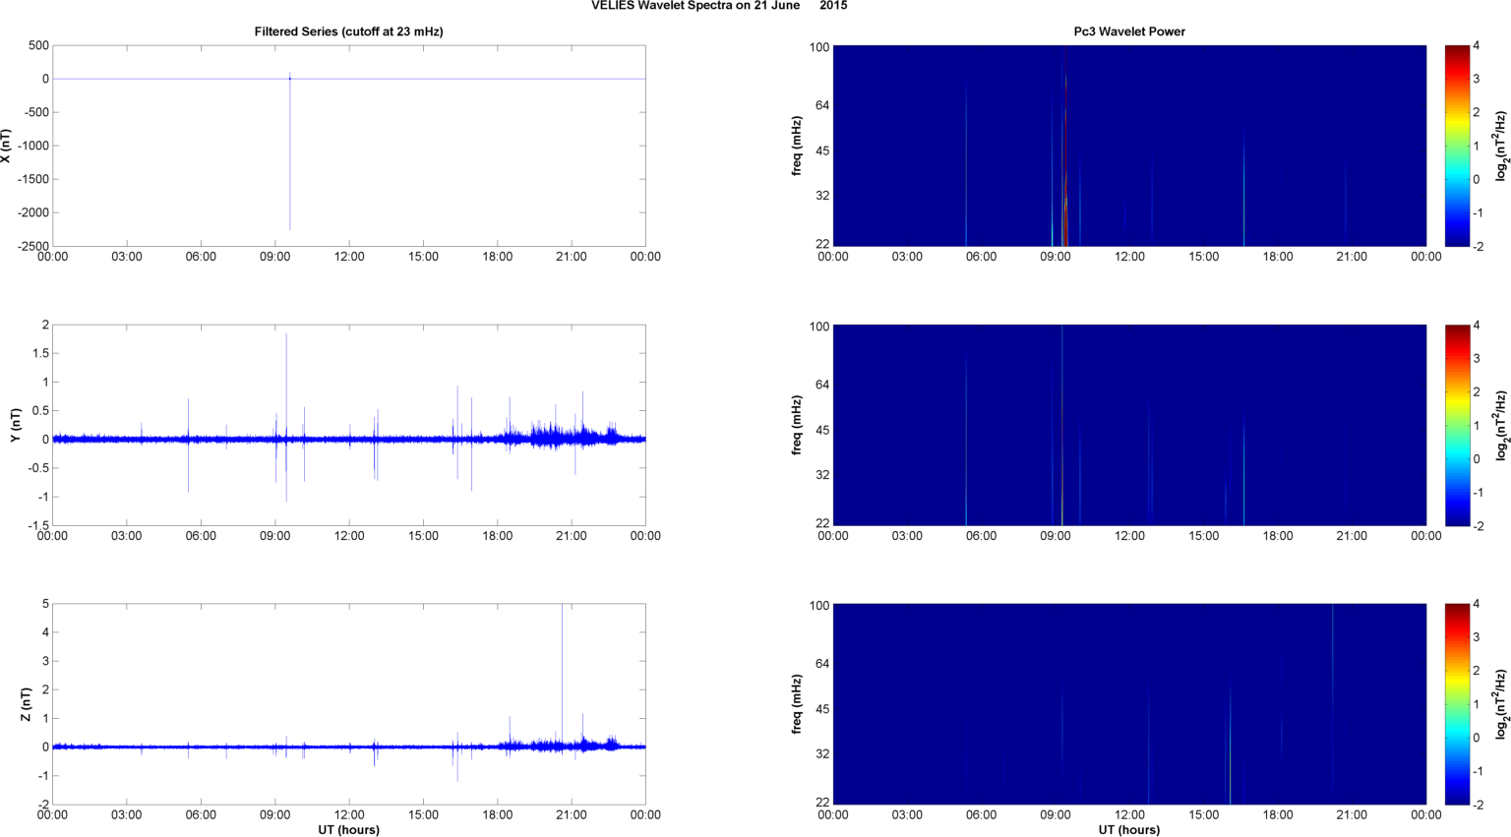The height and width of the screenshot is (837, 1511).
Task: Click the '1.5' tick on Y series axis
Action: pos(40,353)
